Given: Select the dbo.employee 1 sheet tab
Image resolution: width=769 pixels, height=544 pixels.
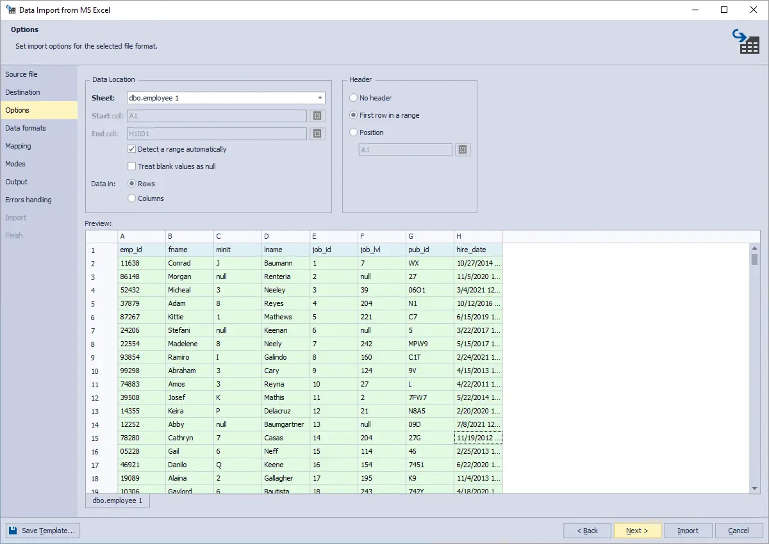Looking at the screenshot, I should [x=117, y=501].
